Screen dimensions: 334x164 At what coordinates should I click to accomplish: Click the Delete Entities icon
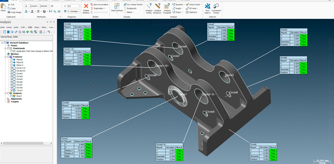[86, 7]
